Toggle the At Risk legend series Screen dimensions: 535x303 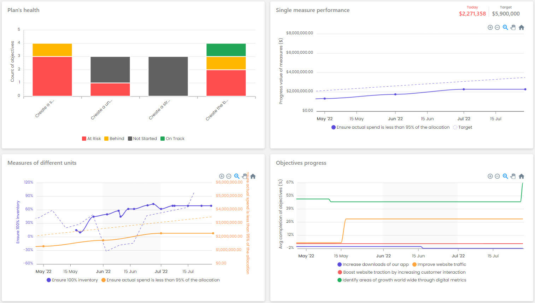(x=92, y=139)
